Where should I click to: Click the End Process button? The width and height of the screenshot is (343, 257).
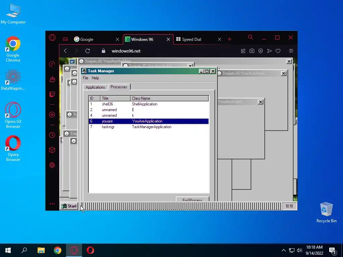pyautogui.click(x=192, y=199)
